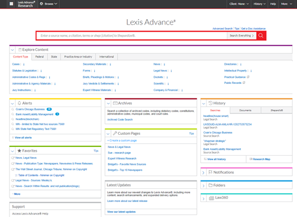The width and height of the screenshot is (297, 217).
Task: Click View all history link
Action: (x=217, y=159)
